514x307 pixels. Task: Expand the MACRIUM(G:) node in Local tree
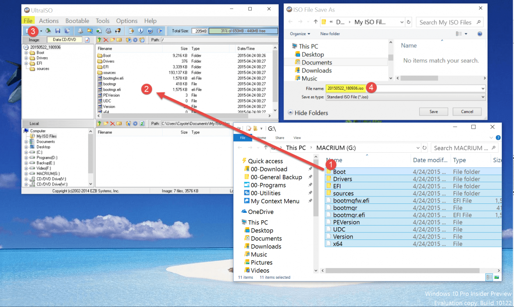point(26,174)
